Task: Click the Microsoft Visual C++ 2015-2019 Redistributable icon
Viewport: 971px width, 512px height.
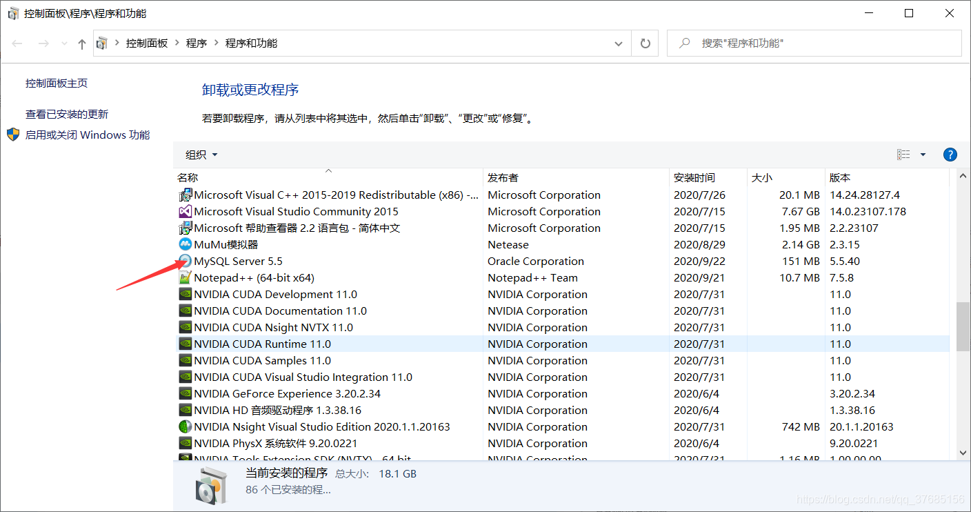Action: tap(185, 195)
